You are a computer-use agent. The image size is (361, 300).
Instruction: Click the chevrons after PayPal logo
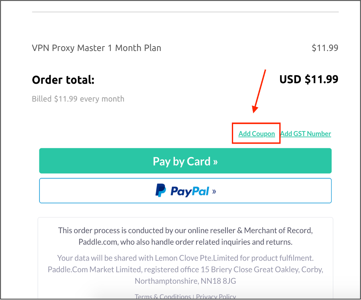[214, 191]
